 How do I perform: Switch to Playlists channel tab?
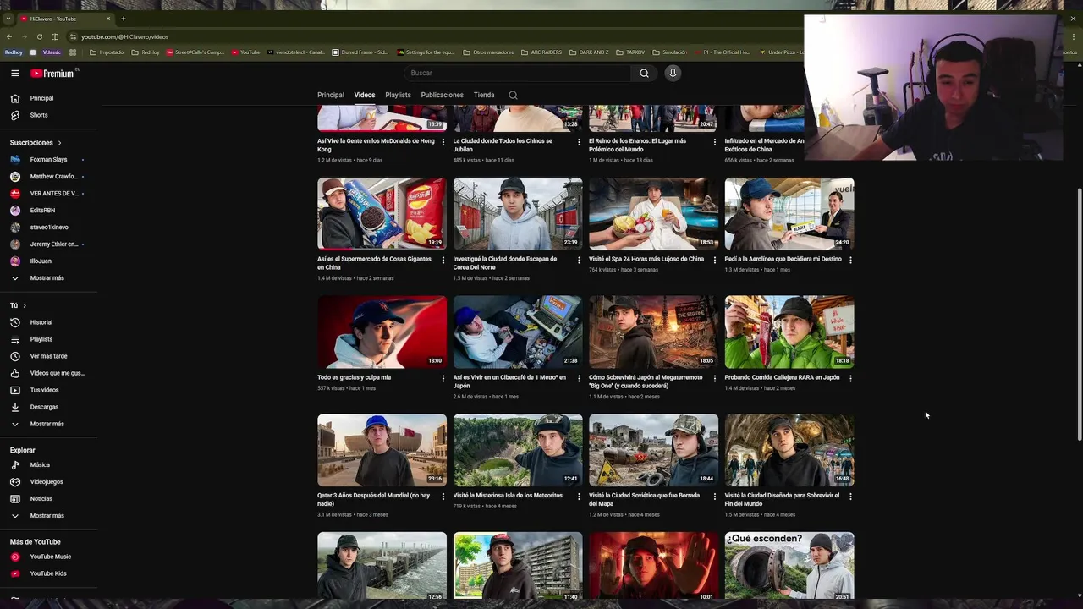(398, 95)
